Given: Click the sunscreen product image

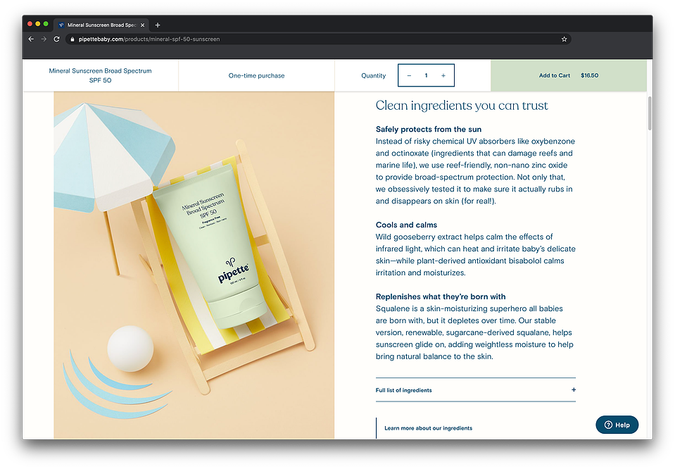Looking at the screenshot, I should [x=194, y=265].
